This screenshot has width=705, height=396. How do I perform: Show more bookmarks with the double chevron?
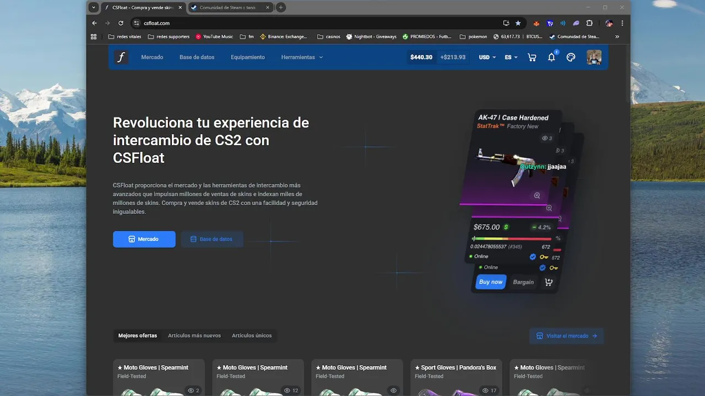point(617,37)
